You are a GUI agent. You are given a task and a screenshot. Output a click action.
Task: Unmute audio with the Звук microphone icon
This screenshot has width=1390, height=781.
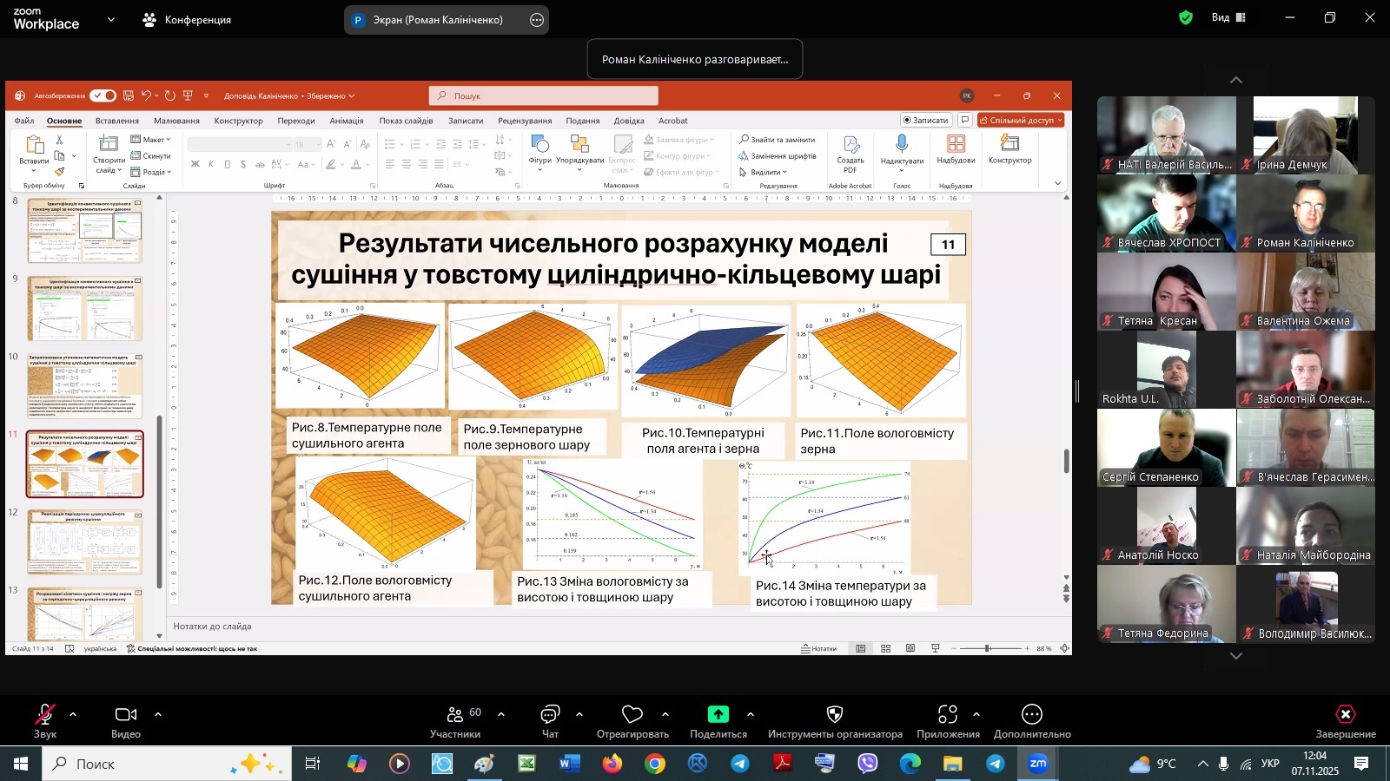pyautogui.click(x=44, y=715)
